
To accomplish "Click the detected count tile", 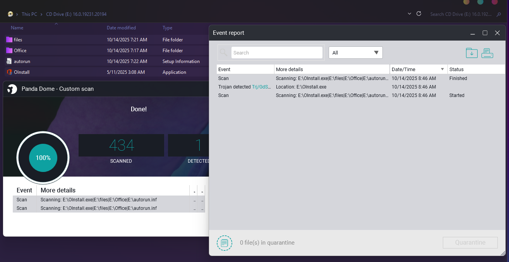I will 189,145.
